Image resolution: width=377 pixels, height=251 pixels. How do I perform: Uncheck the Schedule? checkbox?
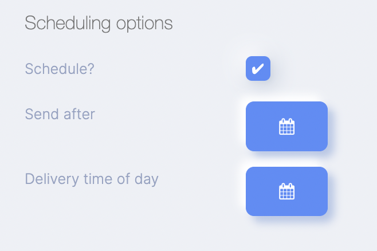(258, 69)
